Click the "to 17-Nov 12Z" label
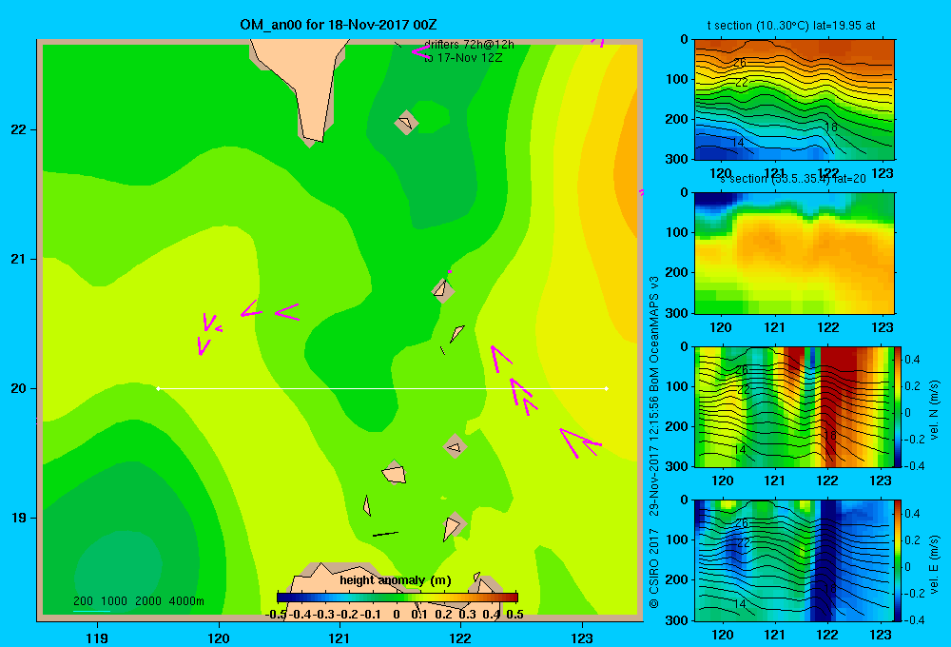951x647 pixels. 463,58
